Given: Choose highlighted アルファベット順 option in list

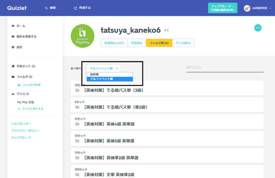Looking at the screenshot, I should (110, 79).
